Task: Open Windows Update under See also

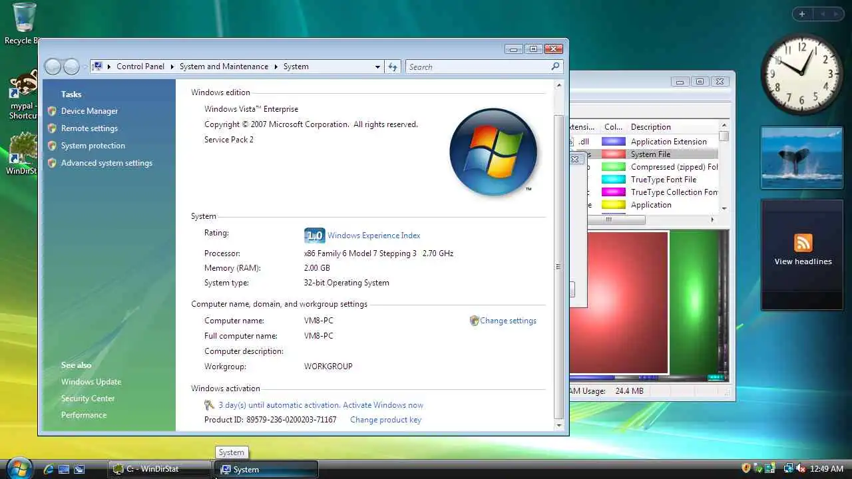Action: click(x=91, y=382)
